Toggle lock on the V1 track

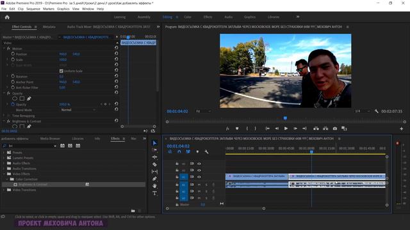pyautogui.click(x=177, y=177)
